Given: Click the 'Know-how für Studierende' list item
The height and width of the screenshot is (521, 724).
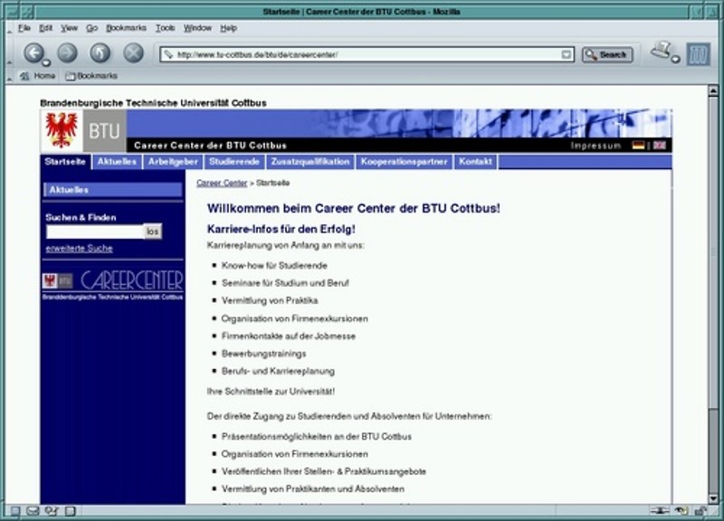Looking at the screenshot, I should click(274, 266).
